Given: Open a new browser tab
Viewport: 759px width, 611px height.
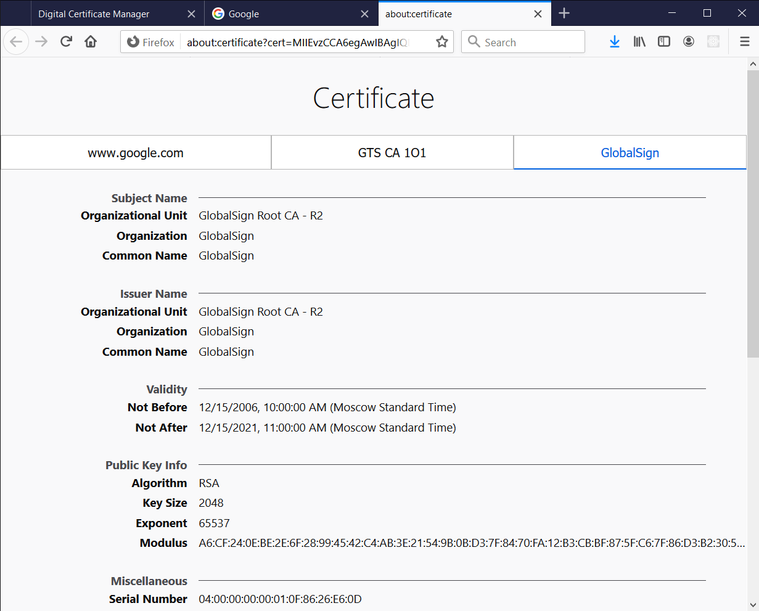Looking at the screenshot, I should (564, 14).
